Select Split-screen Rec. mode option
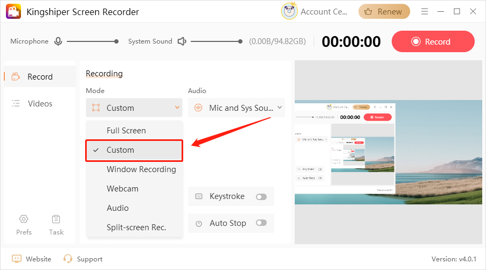This screenshot has width=486, height=270. click(134, 228)
